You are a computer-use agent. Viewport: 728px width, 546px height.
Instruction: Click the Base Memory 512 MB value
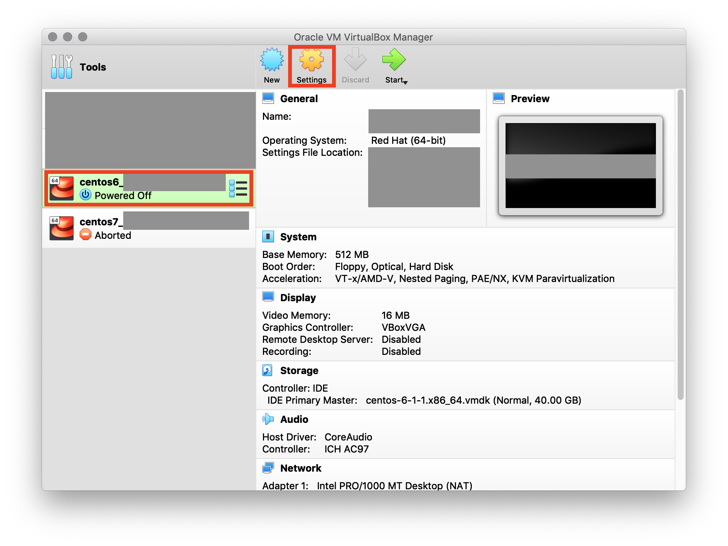tap(352, 255)
